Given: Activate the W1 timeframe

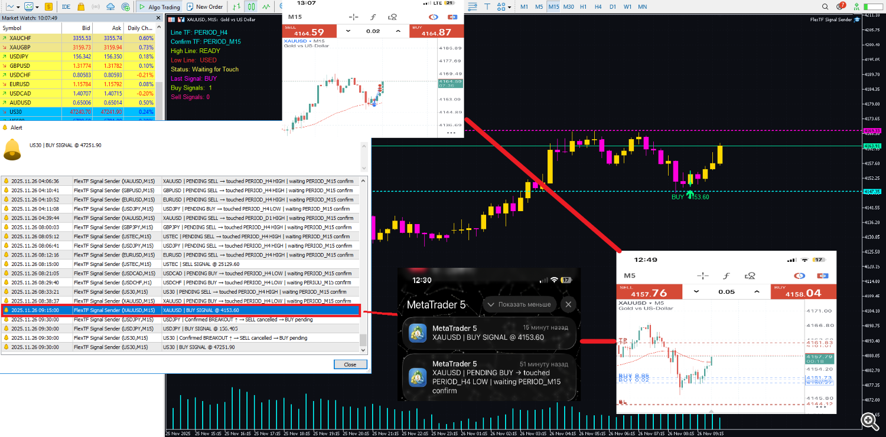Looking at the screenshot, I should [627, 7].
